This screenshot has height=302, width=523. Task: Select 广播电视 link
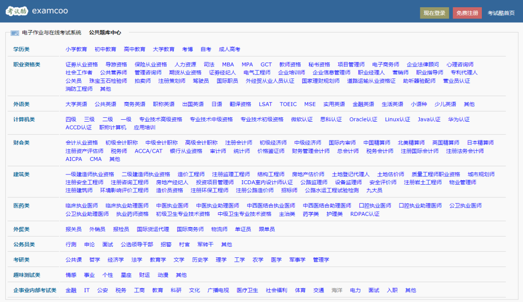click(x=218, y=290)
